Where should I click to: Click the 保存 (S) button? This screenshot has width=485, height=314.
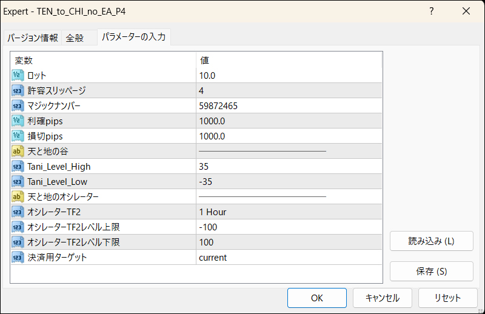point(431,271)
